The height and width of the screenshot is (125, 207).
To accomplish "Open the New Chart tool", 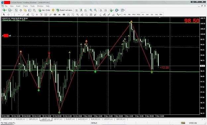I will point(4,10).
